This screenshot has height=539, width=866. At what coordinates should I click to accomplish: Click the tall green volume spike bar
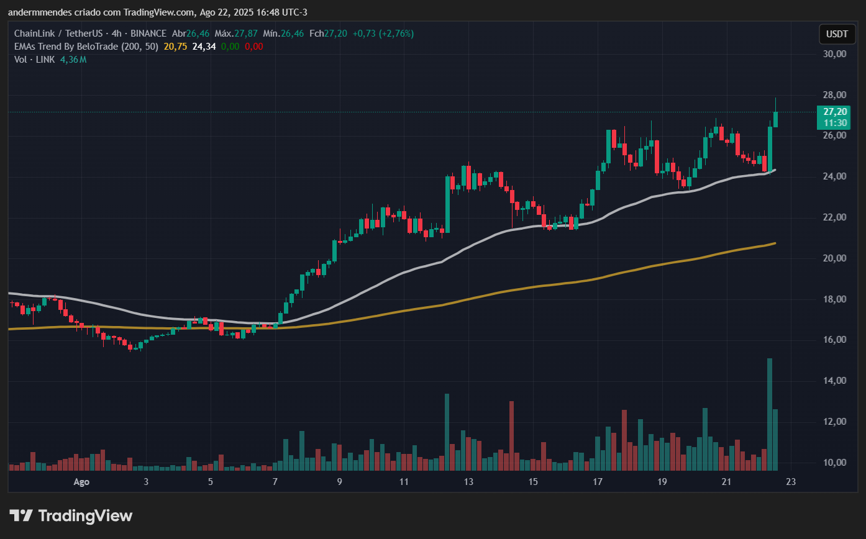pyautogui.click(x=769, y=410)
